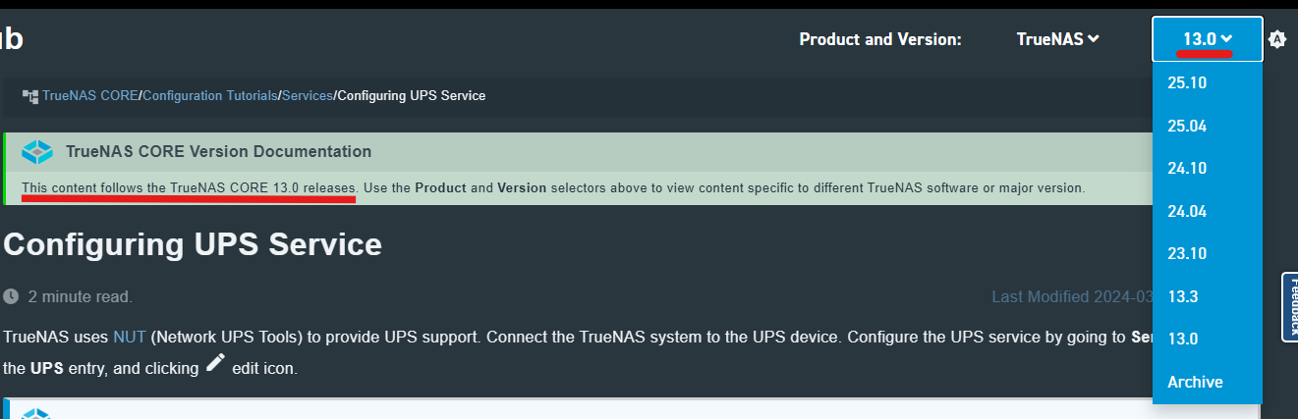Open the TrueNAS product dropdown
Screen dimensions: 1298x419
tap(1057, 39)
